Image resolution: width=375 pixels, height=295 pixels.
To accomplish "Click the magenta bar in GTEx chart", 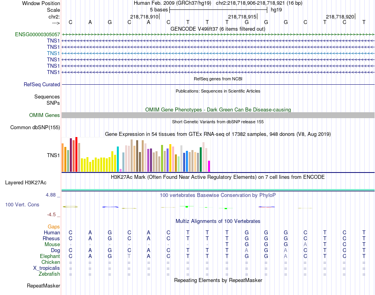I will tap(209, 166).
